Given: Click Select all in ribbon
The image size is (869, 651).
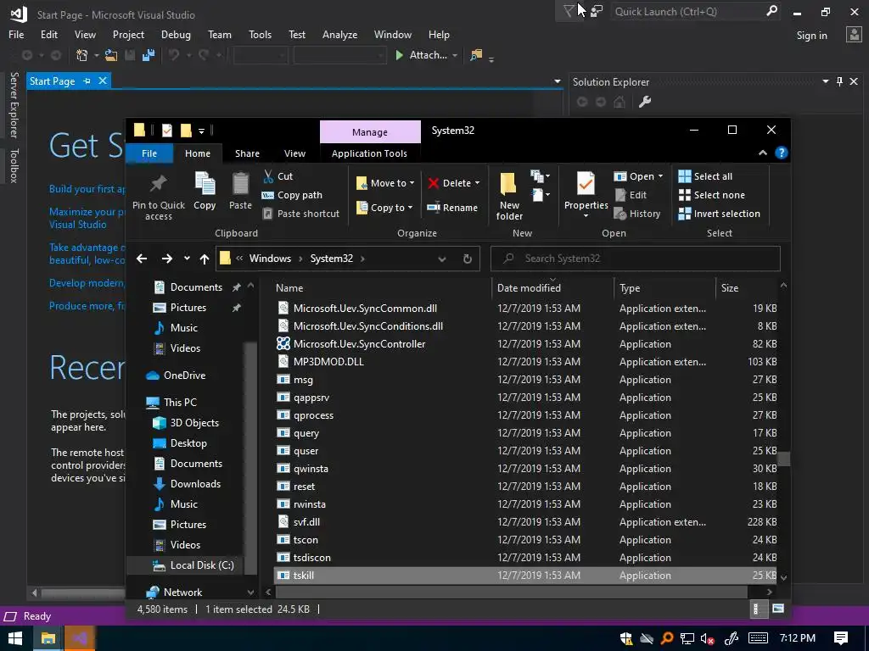Looking at the screenshot, I should 705,176.
